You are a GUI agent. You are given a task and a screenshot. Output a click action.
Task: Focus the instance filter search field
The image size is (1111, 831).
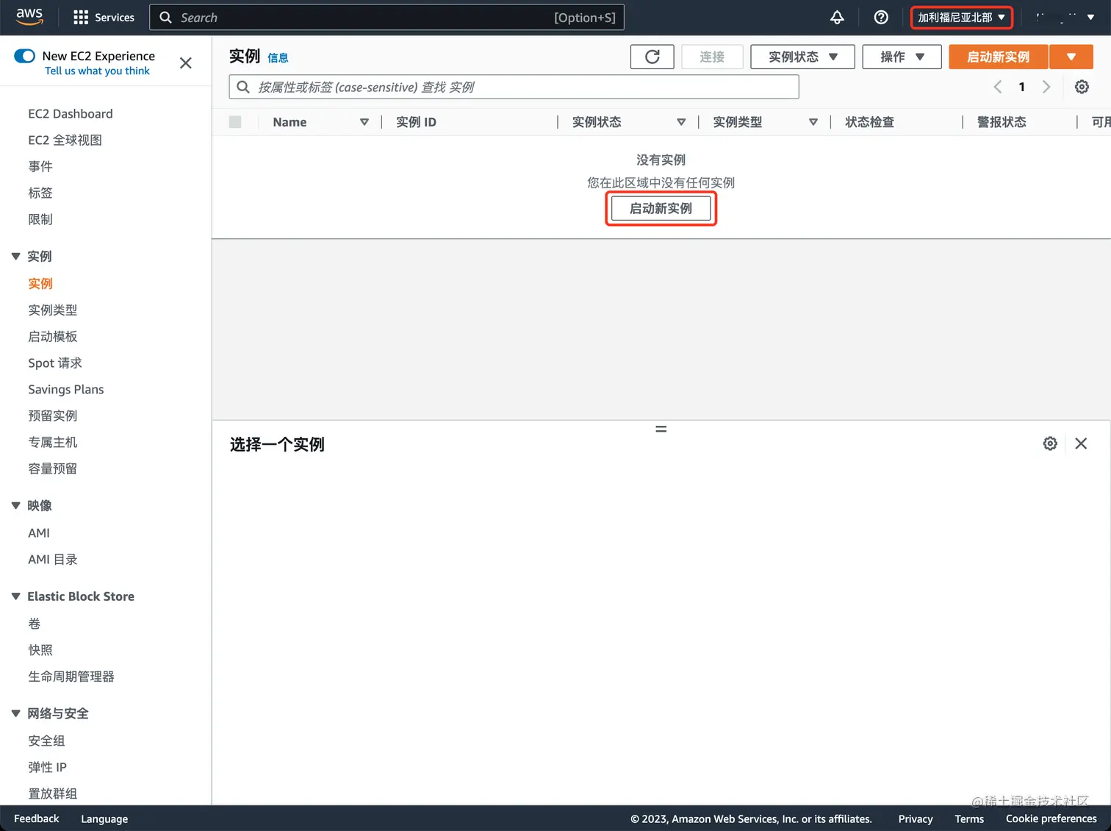click(514, 87)
